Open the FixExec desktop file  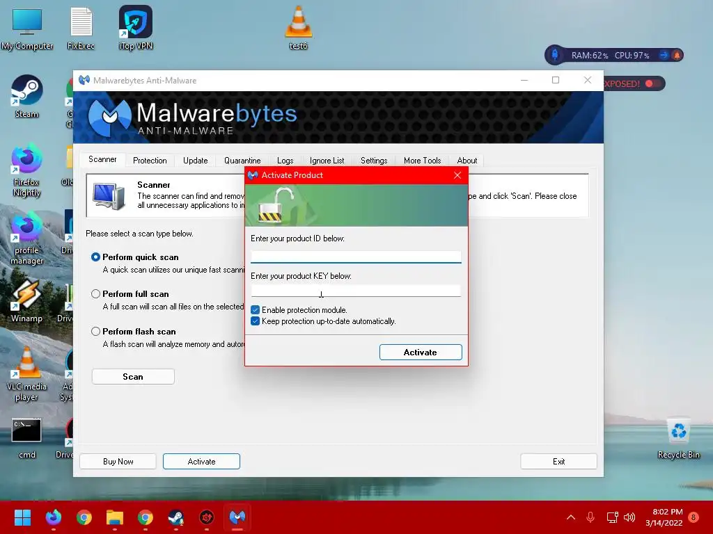81,28
